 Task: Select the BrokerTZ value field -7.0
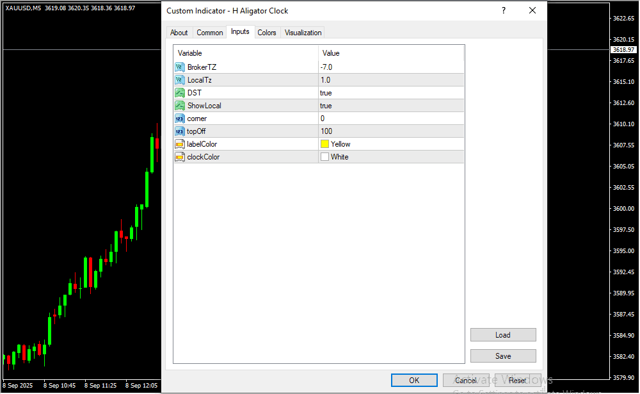click(x=390, y=67)
